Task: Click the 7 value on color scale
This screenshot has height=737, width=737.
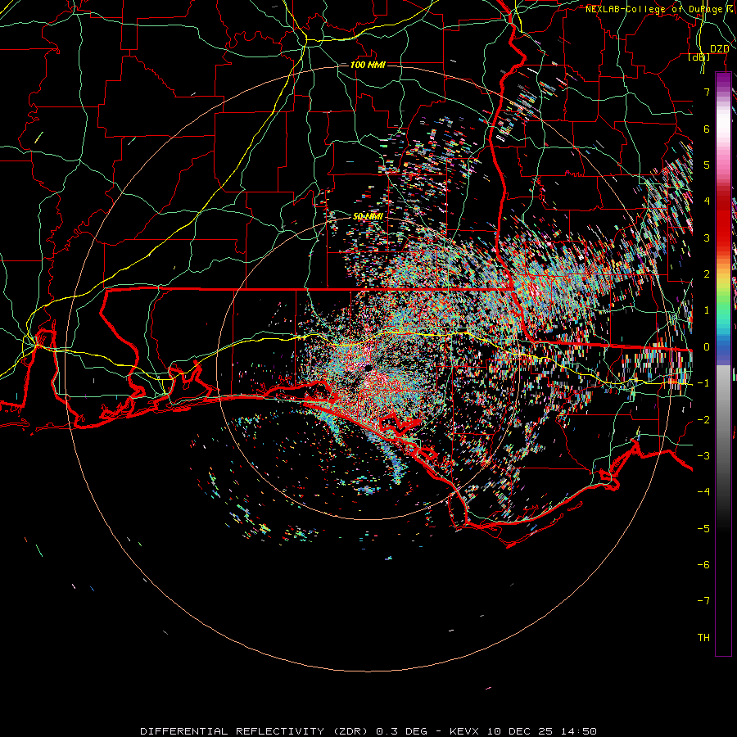Action: coord(707,92)
